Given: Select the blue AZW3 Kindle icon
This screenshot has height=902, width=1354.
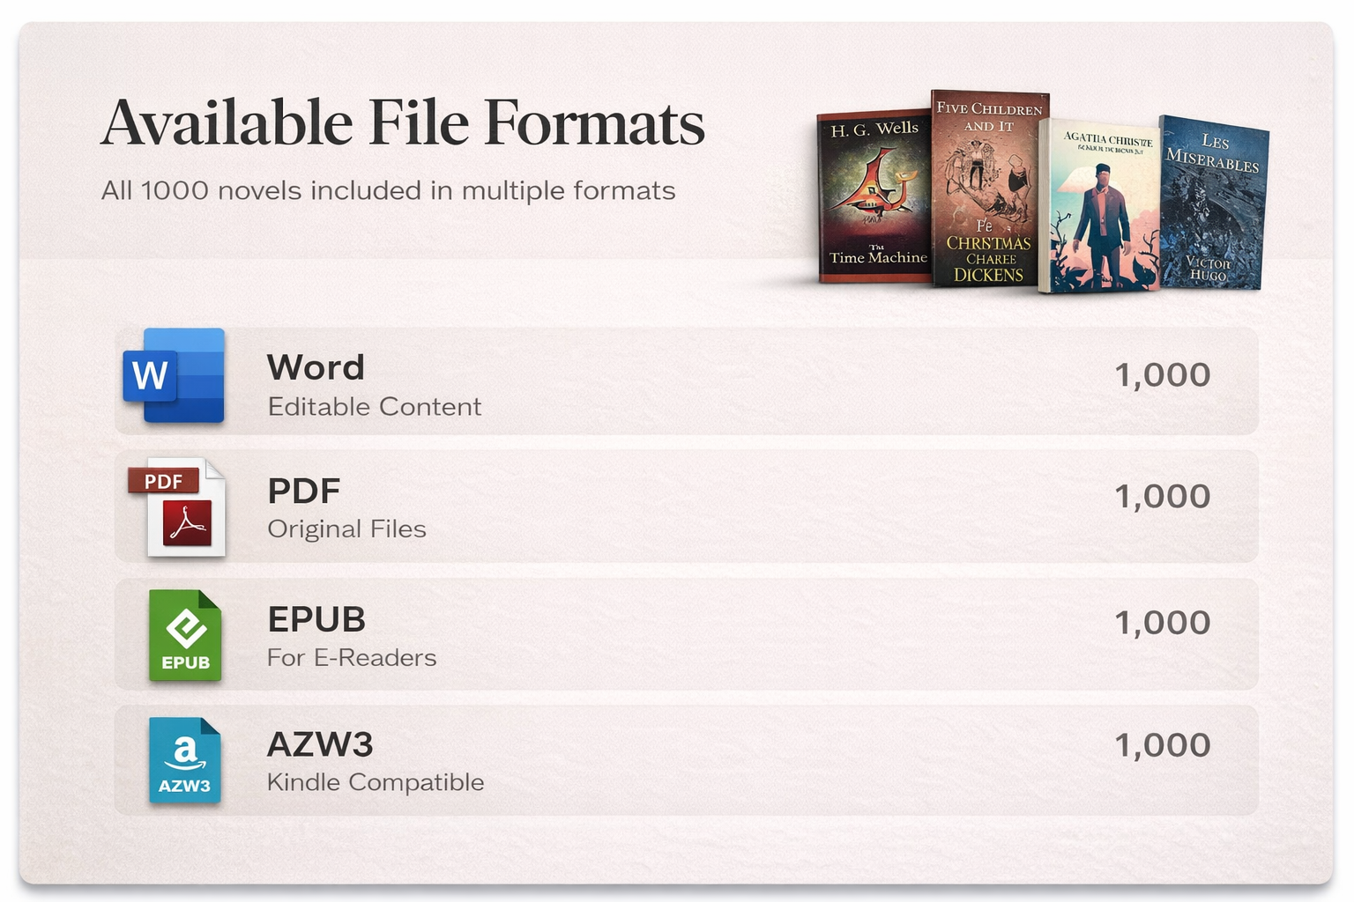Looking at the screenshot, I should click(x=184, y=760).
